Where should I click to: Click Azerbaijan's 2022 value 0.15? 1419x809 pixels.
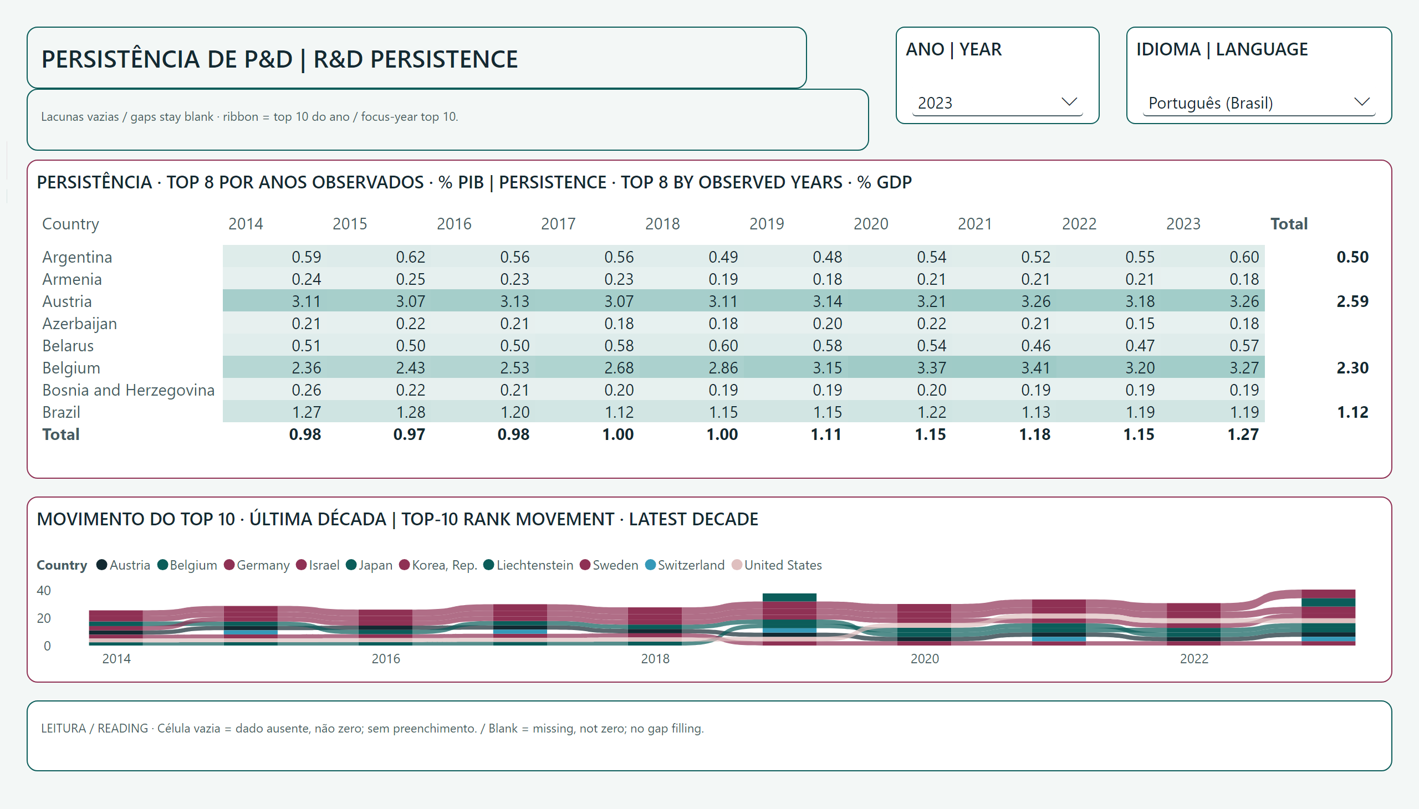coord(1140,324)
